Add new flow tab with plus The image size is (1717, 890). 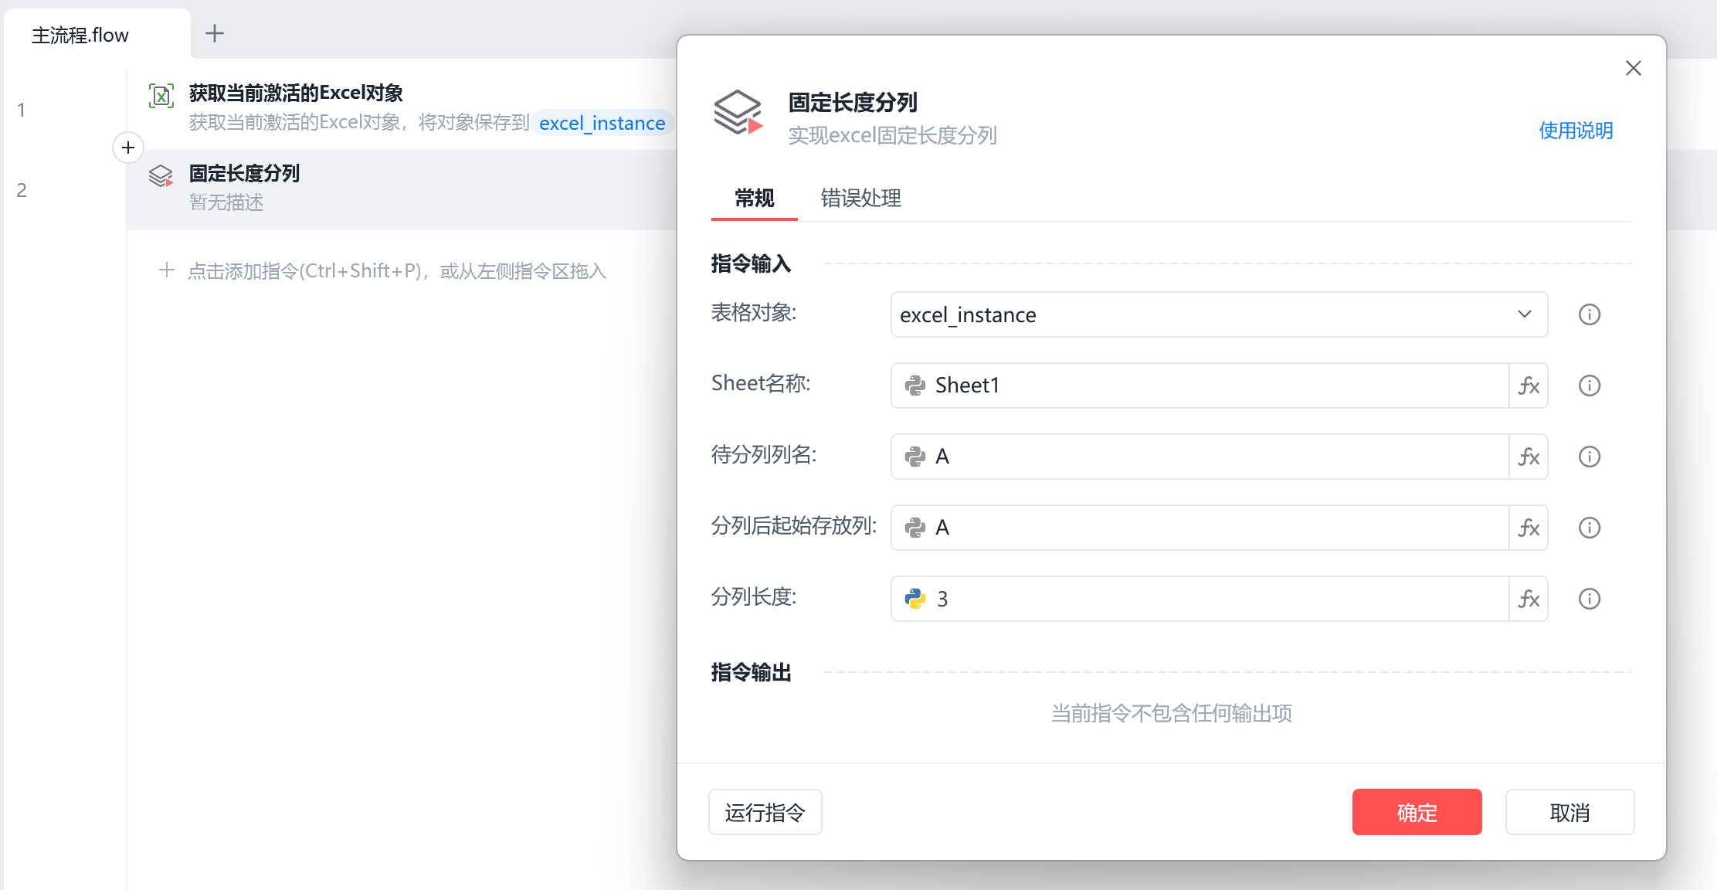click(215, 33)
